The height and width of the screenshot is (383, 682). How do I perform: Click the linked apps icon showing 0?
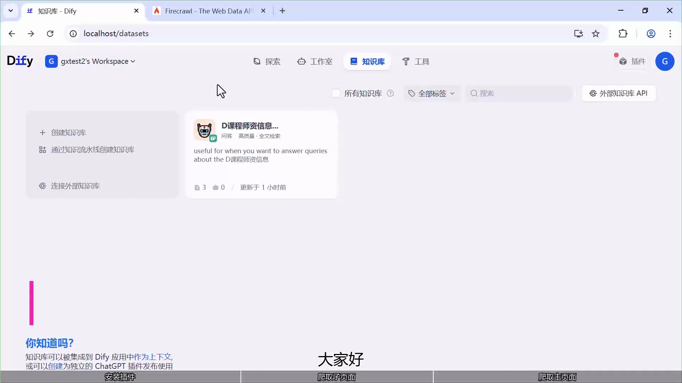pos(216,188)
